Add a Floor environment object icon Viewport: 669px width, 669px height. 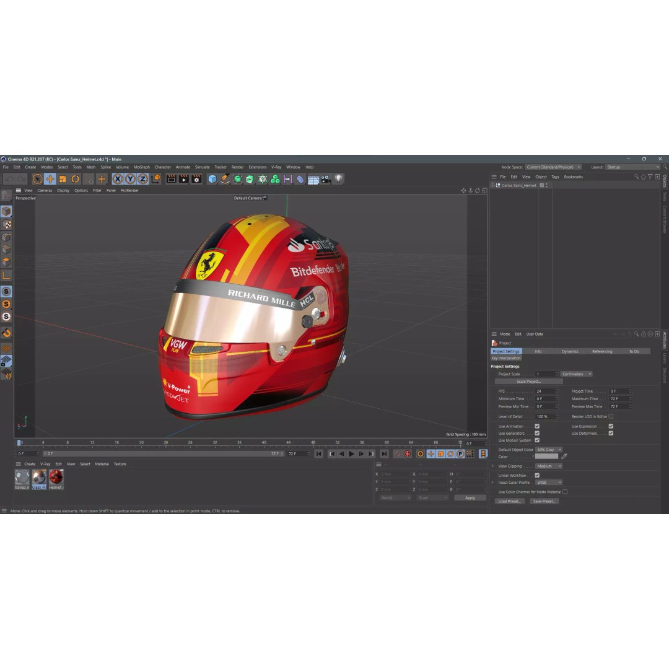click(x=313, y=180)
